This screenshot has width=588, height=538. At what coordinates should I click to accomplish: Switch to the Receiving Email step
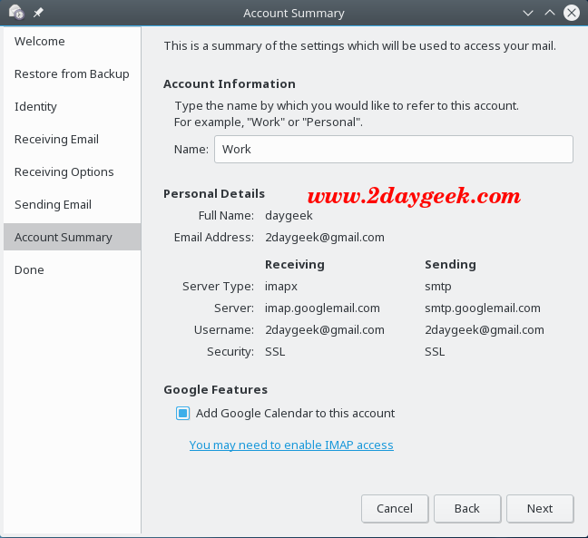pos(73,139)
